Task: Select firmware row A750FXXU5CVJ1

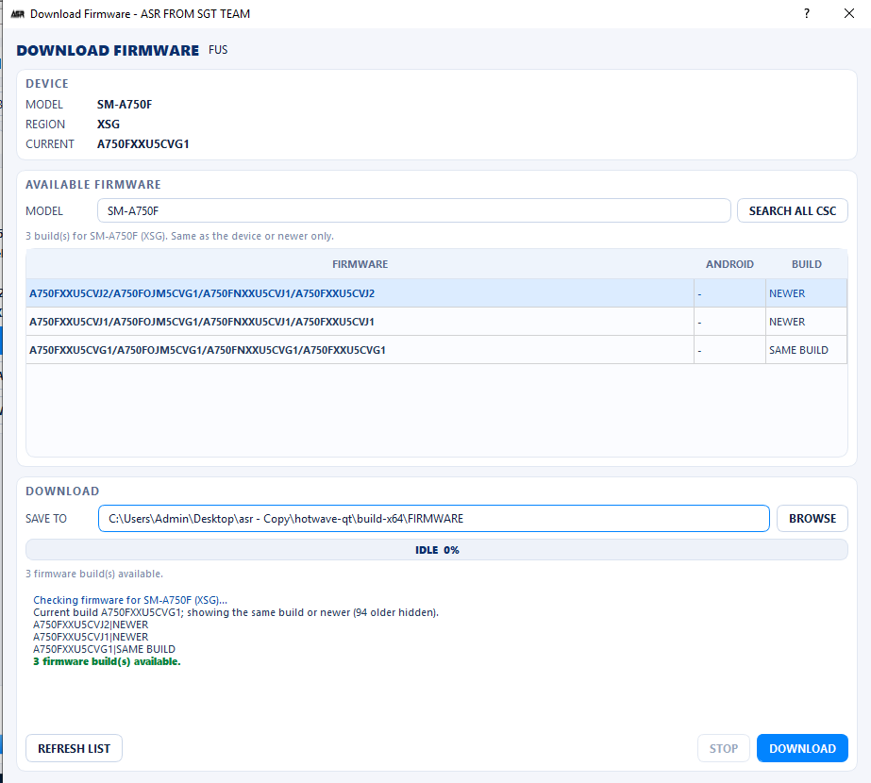Action: pyautogui.click(x=436, y=322)
